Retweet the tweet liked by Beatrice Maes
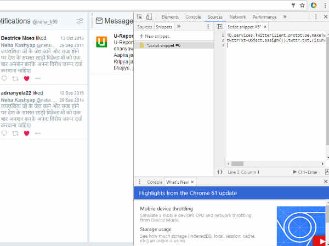This screenshot has width=329, height=246. coord(15,79)
